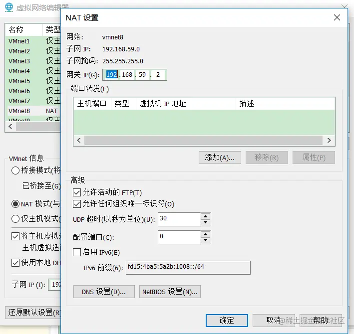354x334 pixels.
Task: Increase UDP 超时 value with up arrow
Action: (x=205, y=216)
